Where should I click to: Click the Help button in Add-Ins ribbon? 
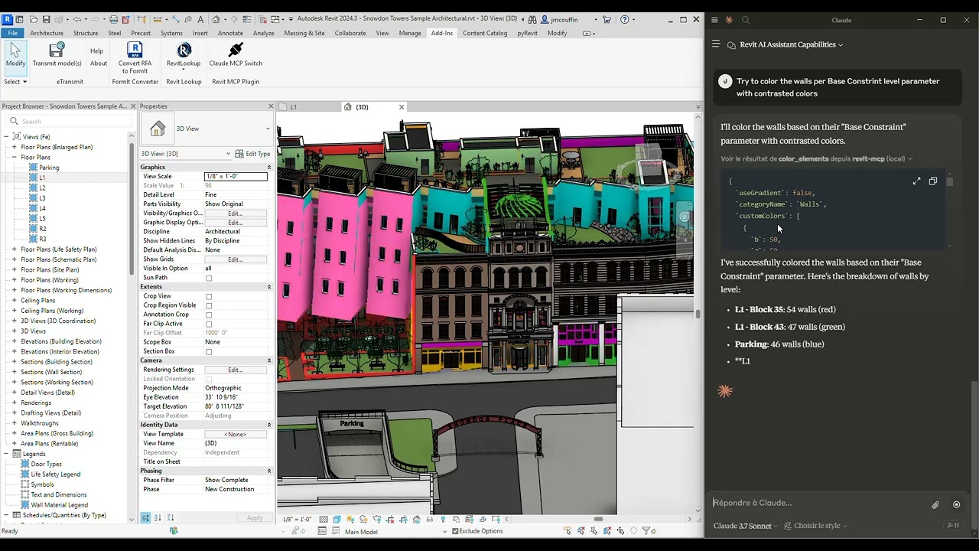click(96, 51)
